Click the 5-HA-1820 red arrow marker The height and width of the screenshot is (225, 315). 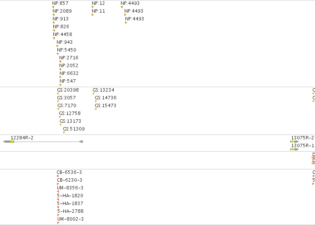[x=58, y=199]
